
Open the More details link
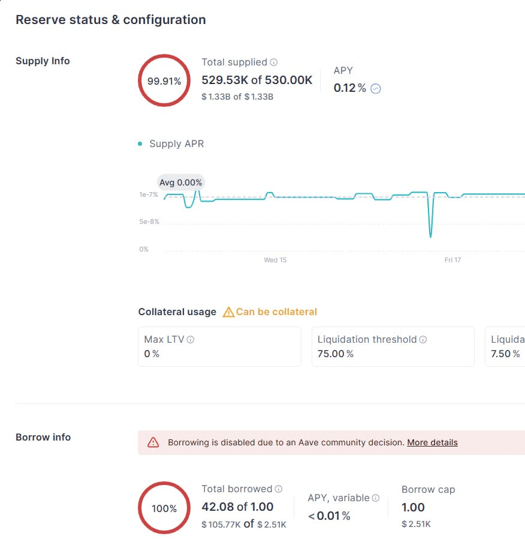pyautogui.click(x=432, y=442)
